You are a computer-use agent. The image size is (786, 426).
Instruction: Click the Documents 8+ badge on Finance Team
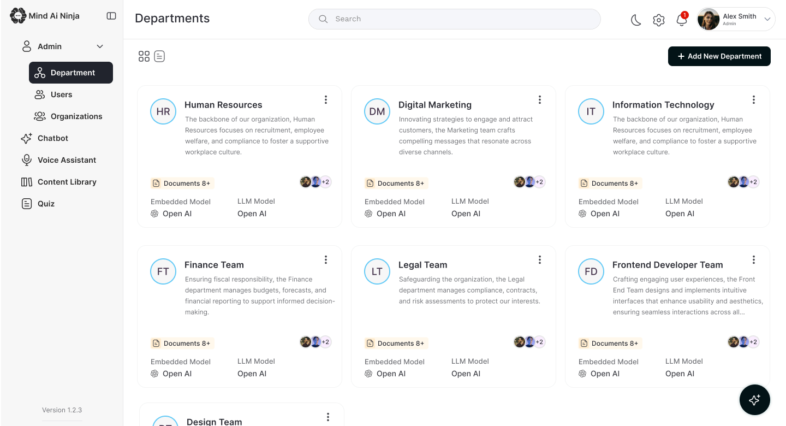point(181,343)
